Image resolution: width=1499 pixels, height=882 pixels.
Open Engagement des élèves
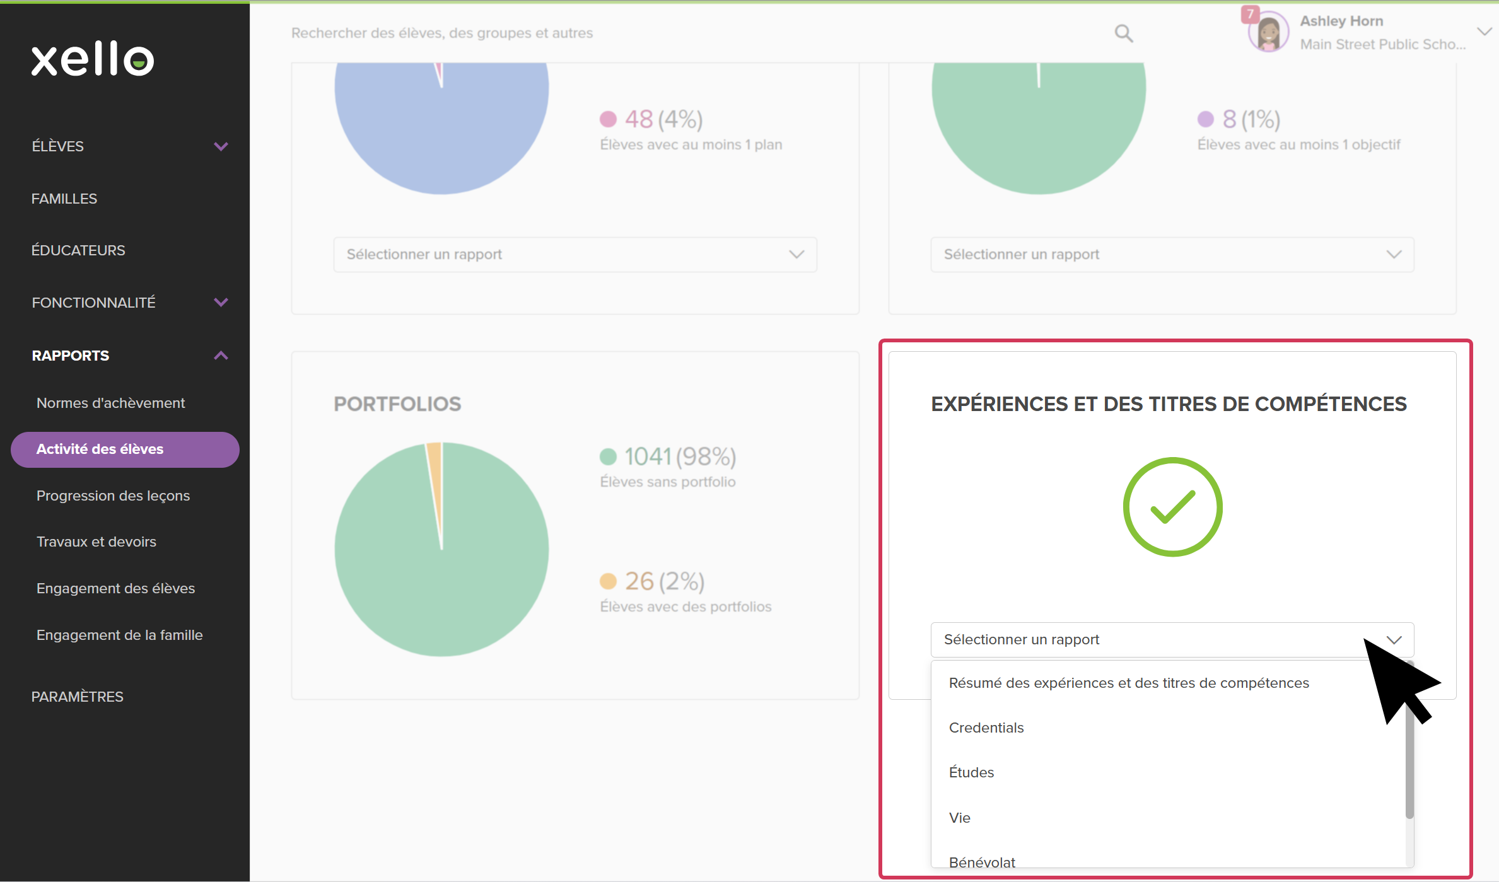116,588
